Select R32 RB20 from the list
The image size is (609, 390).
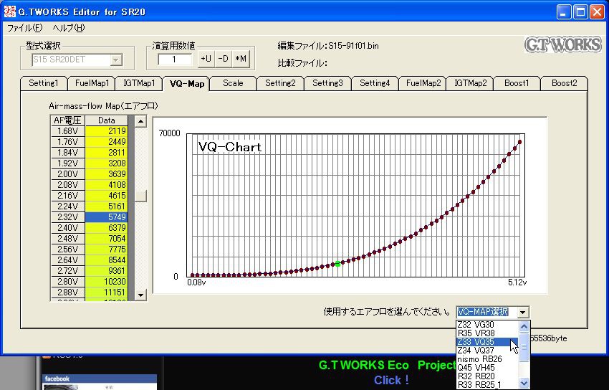pos(487,376)
